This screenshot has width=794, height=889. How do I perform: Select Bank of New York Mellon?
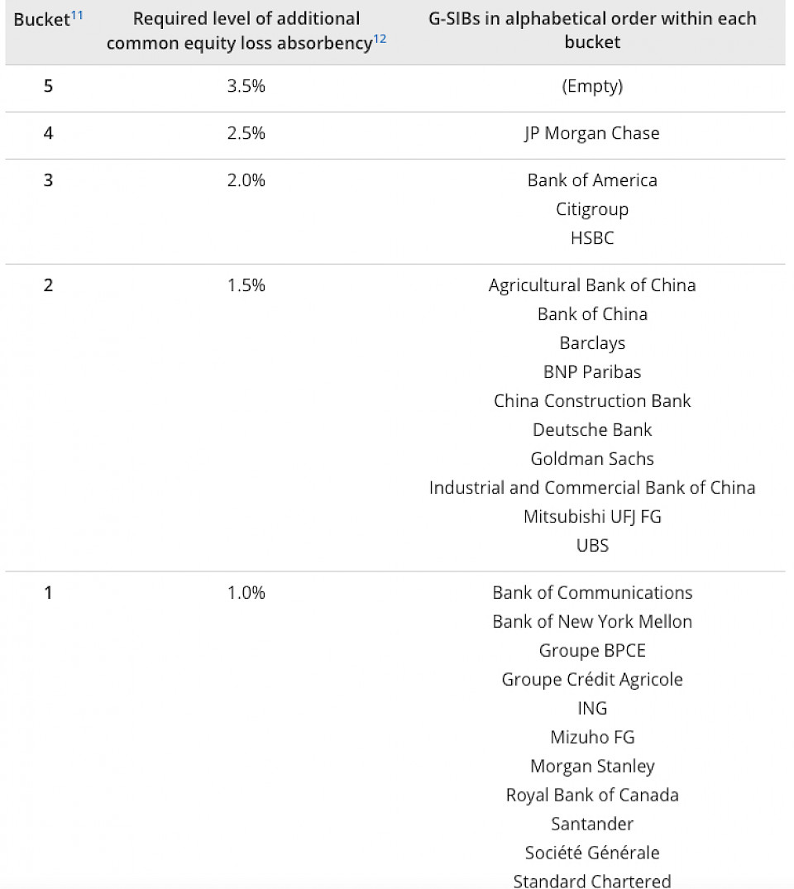click(x=592, y=622)
